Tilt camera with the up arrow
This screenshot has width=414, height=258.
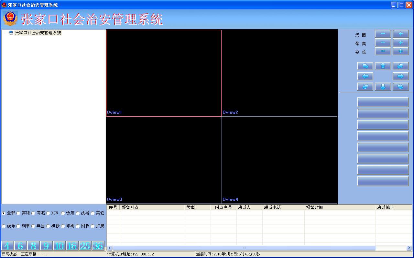(383, 66)
